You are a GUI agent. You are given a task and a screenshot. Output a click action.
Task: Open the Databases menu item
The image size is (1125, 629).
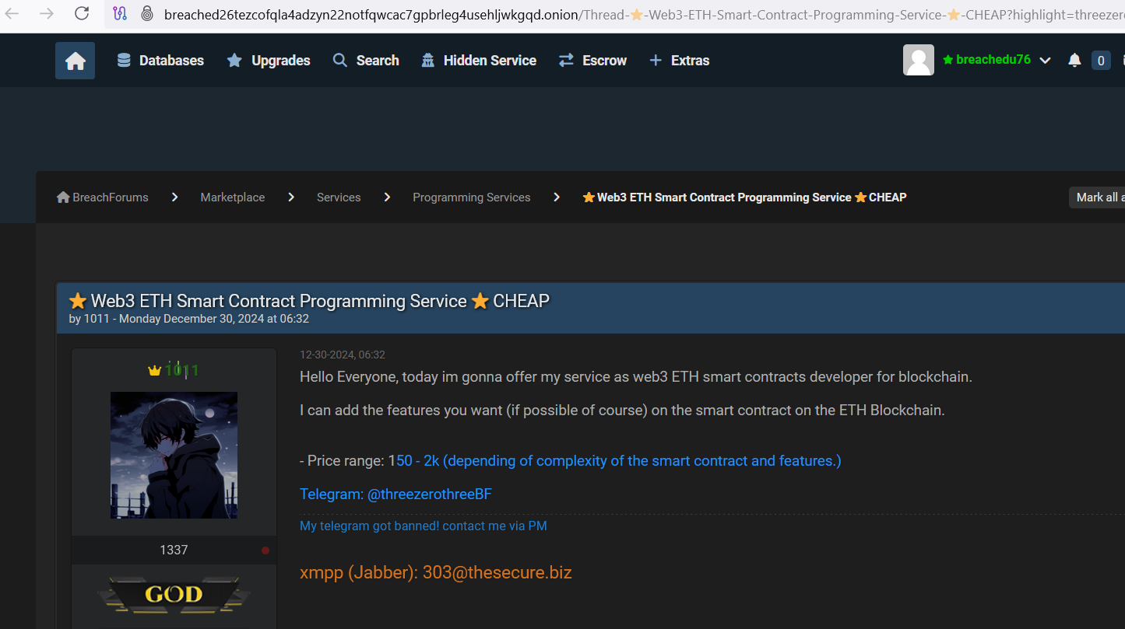coord(160,61)
